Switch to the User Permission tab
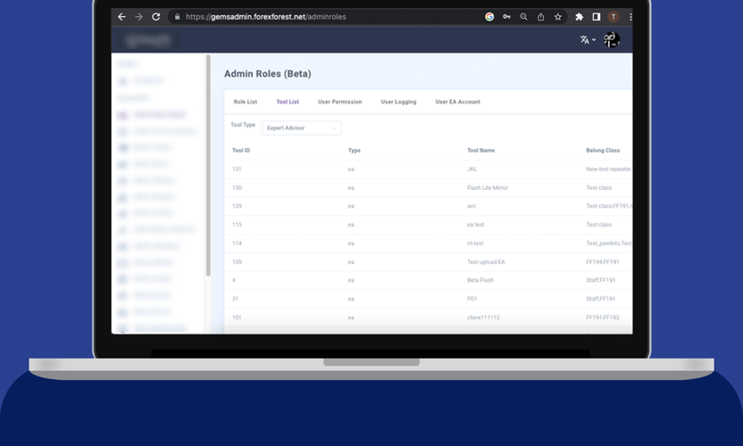The width and height of the screenshot is (743, 446). (x=340, y=102)
